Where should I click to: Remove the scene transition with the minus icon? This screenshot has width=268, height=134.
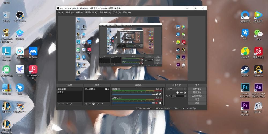point(181,92)
